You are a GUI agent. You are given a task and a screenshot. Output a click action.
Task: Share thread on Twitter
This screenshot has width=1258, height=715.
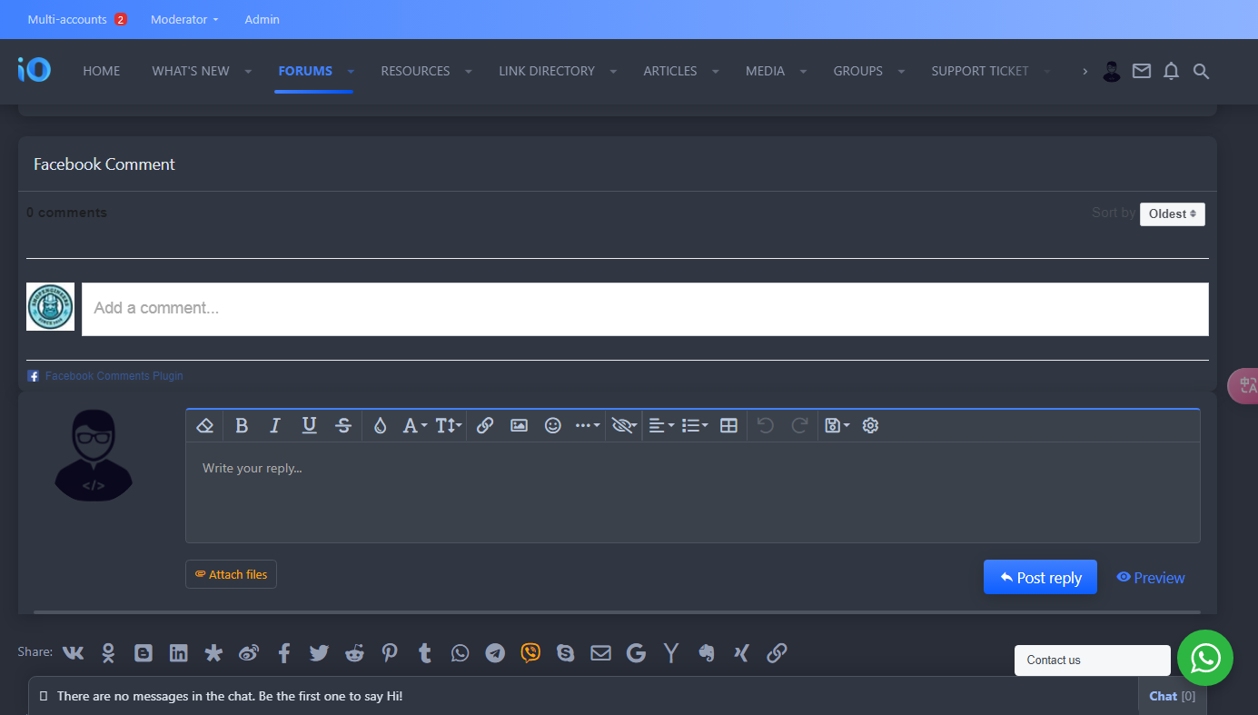[x=319, y=652]
